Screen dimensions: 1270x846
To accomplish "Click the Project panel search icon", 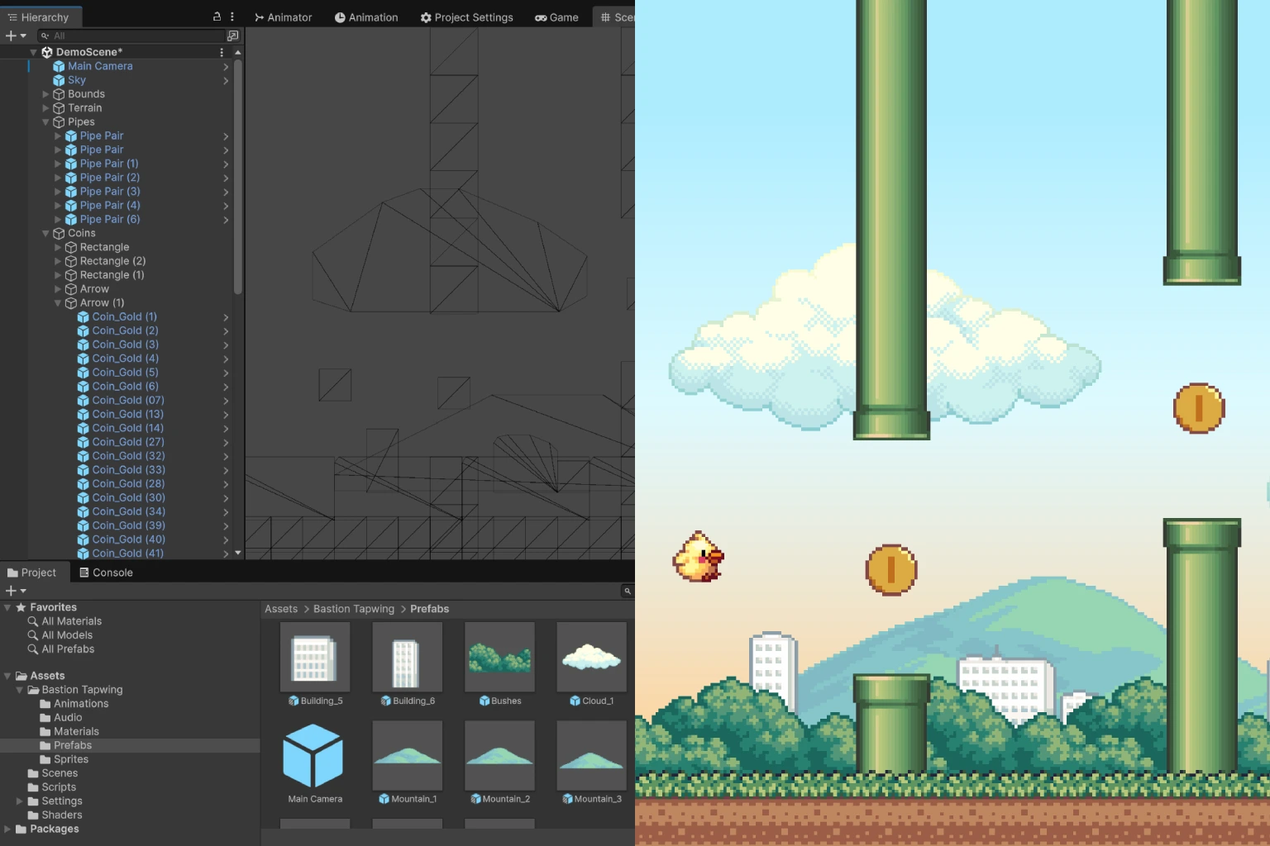I will coord(628,591).
